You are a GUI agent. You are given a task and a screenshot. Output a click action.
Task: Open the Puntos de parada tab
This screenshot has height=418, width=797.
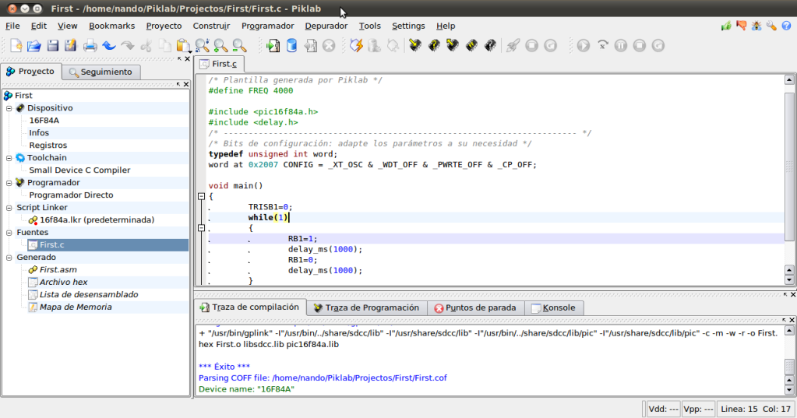point(474,307)
